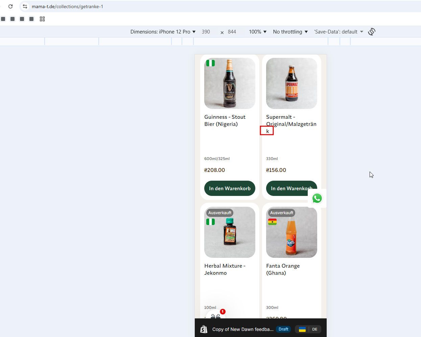Click the 100ml size text
Screen dimensions: 421x337
210,308
